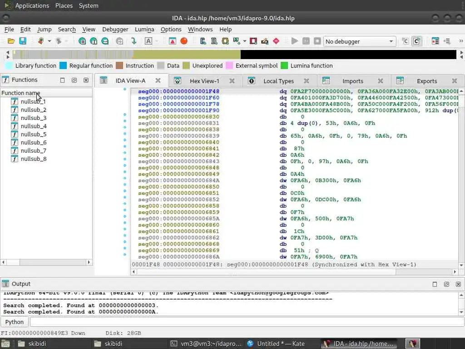Click the Python language selector button
This screenshot has height=349, width=465.
[x=14, y=322]
